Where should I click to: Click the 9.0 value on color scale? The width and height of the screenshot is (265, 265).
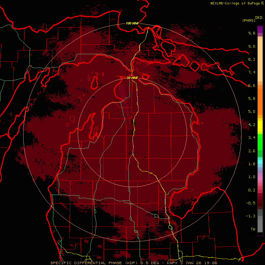point(252,47)
